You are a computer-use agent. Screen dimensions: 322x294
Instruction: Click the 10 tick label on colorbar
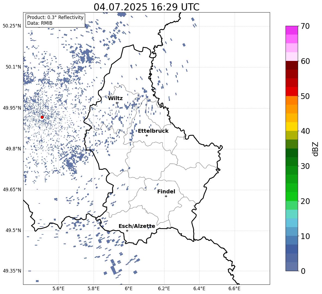(305, 236)
